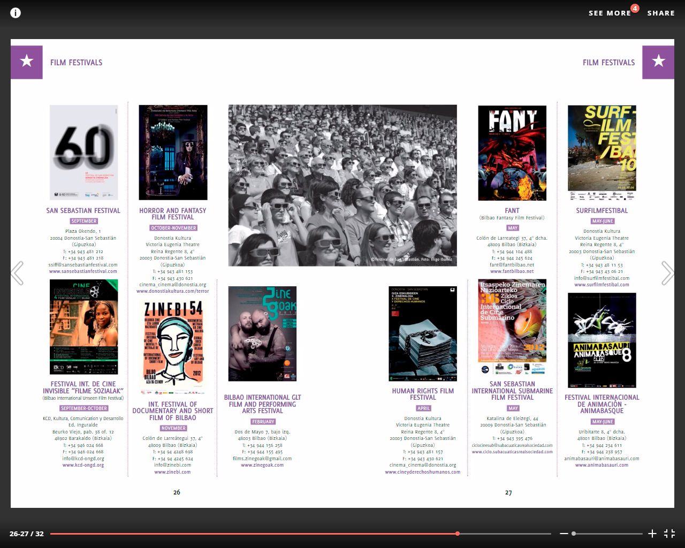Go to the previous page with left arrow
The height and width of the screenshot is (548, 685).
(17, 273)
